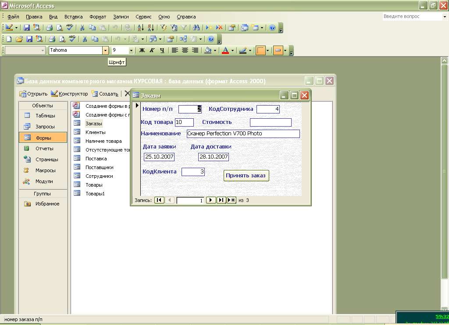Click the Delete Record toolbar icon
Viewport: 449px width, 325px height.
[x=219, y=28]
